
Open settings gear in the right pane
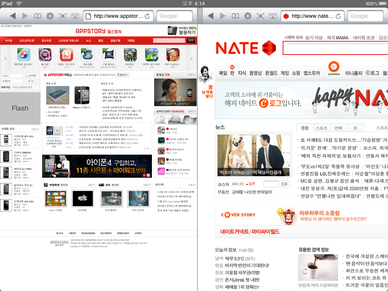click(x=248, y=16)
